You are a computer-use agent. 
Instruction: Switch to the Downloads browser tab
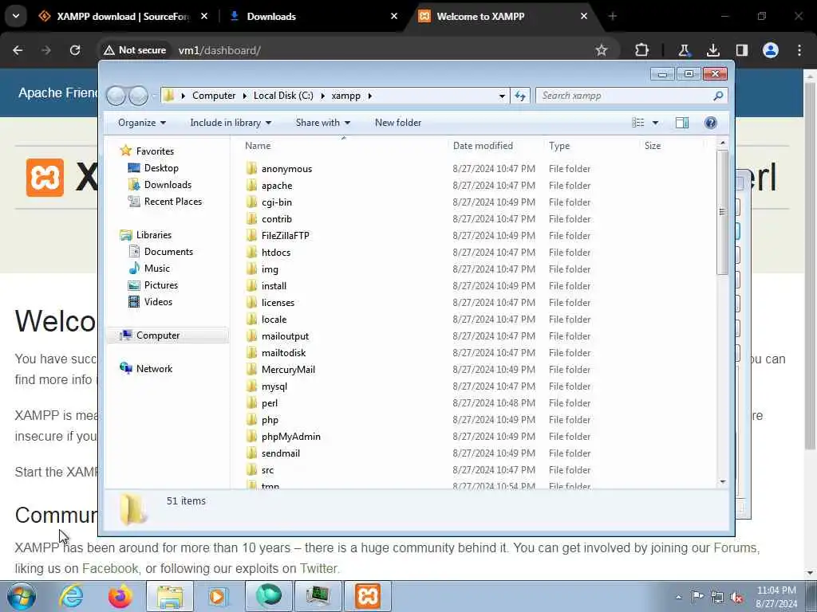(x=271, y=17)
